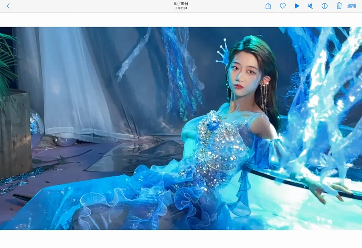Tap the 5月19日 date title

[x=181, y=4]
